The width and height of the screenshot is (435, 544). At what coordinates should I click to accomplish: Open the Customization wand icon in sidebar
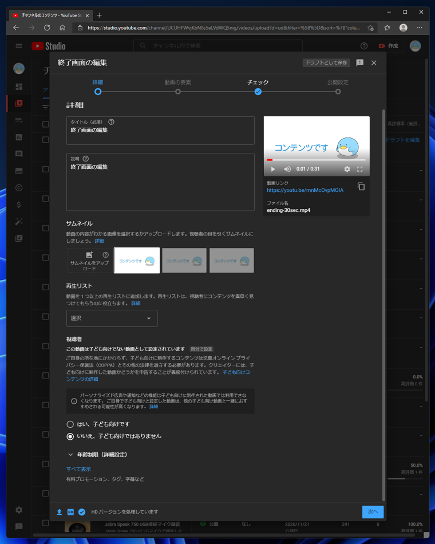[x=19, y=222]
